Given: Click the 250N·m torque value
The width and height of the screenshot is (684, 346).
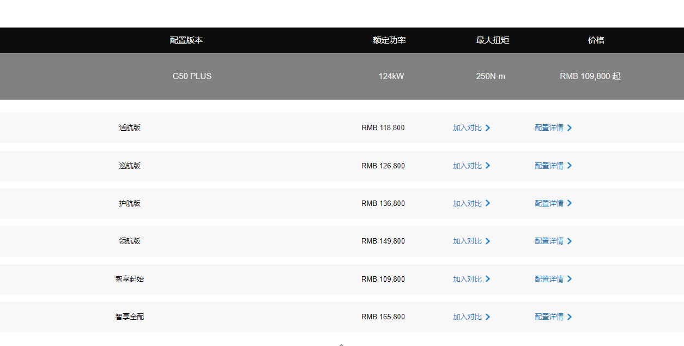Looking at the screenshot, I should [491, 76].
